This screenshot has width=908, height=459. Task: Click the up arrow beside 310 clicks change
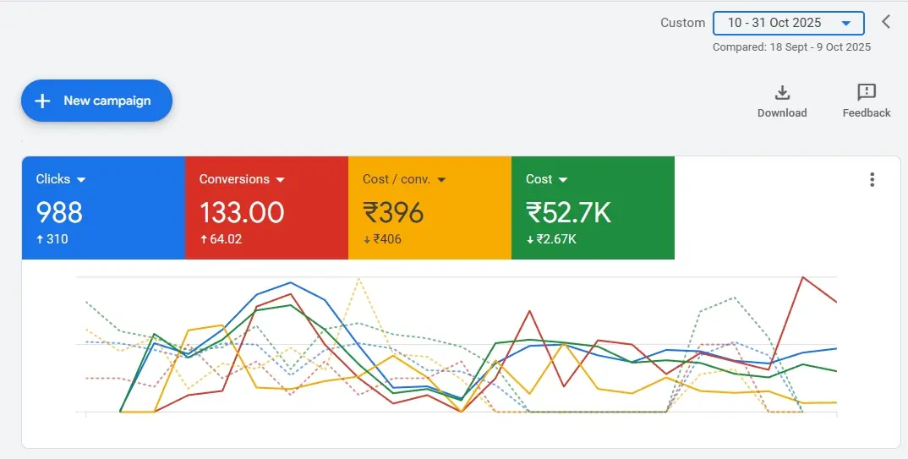pyautogui.click(x=39, y=239)
